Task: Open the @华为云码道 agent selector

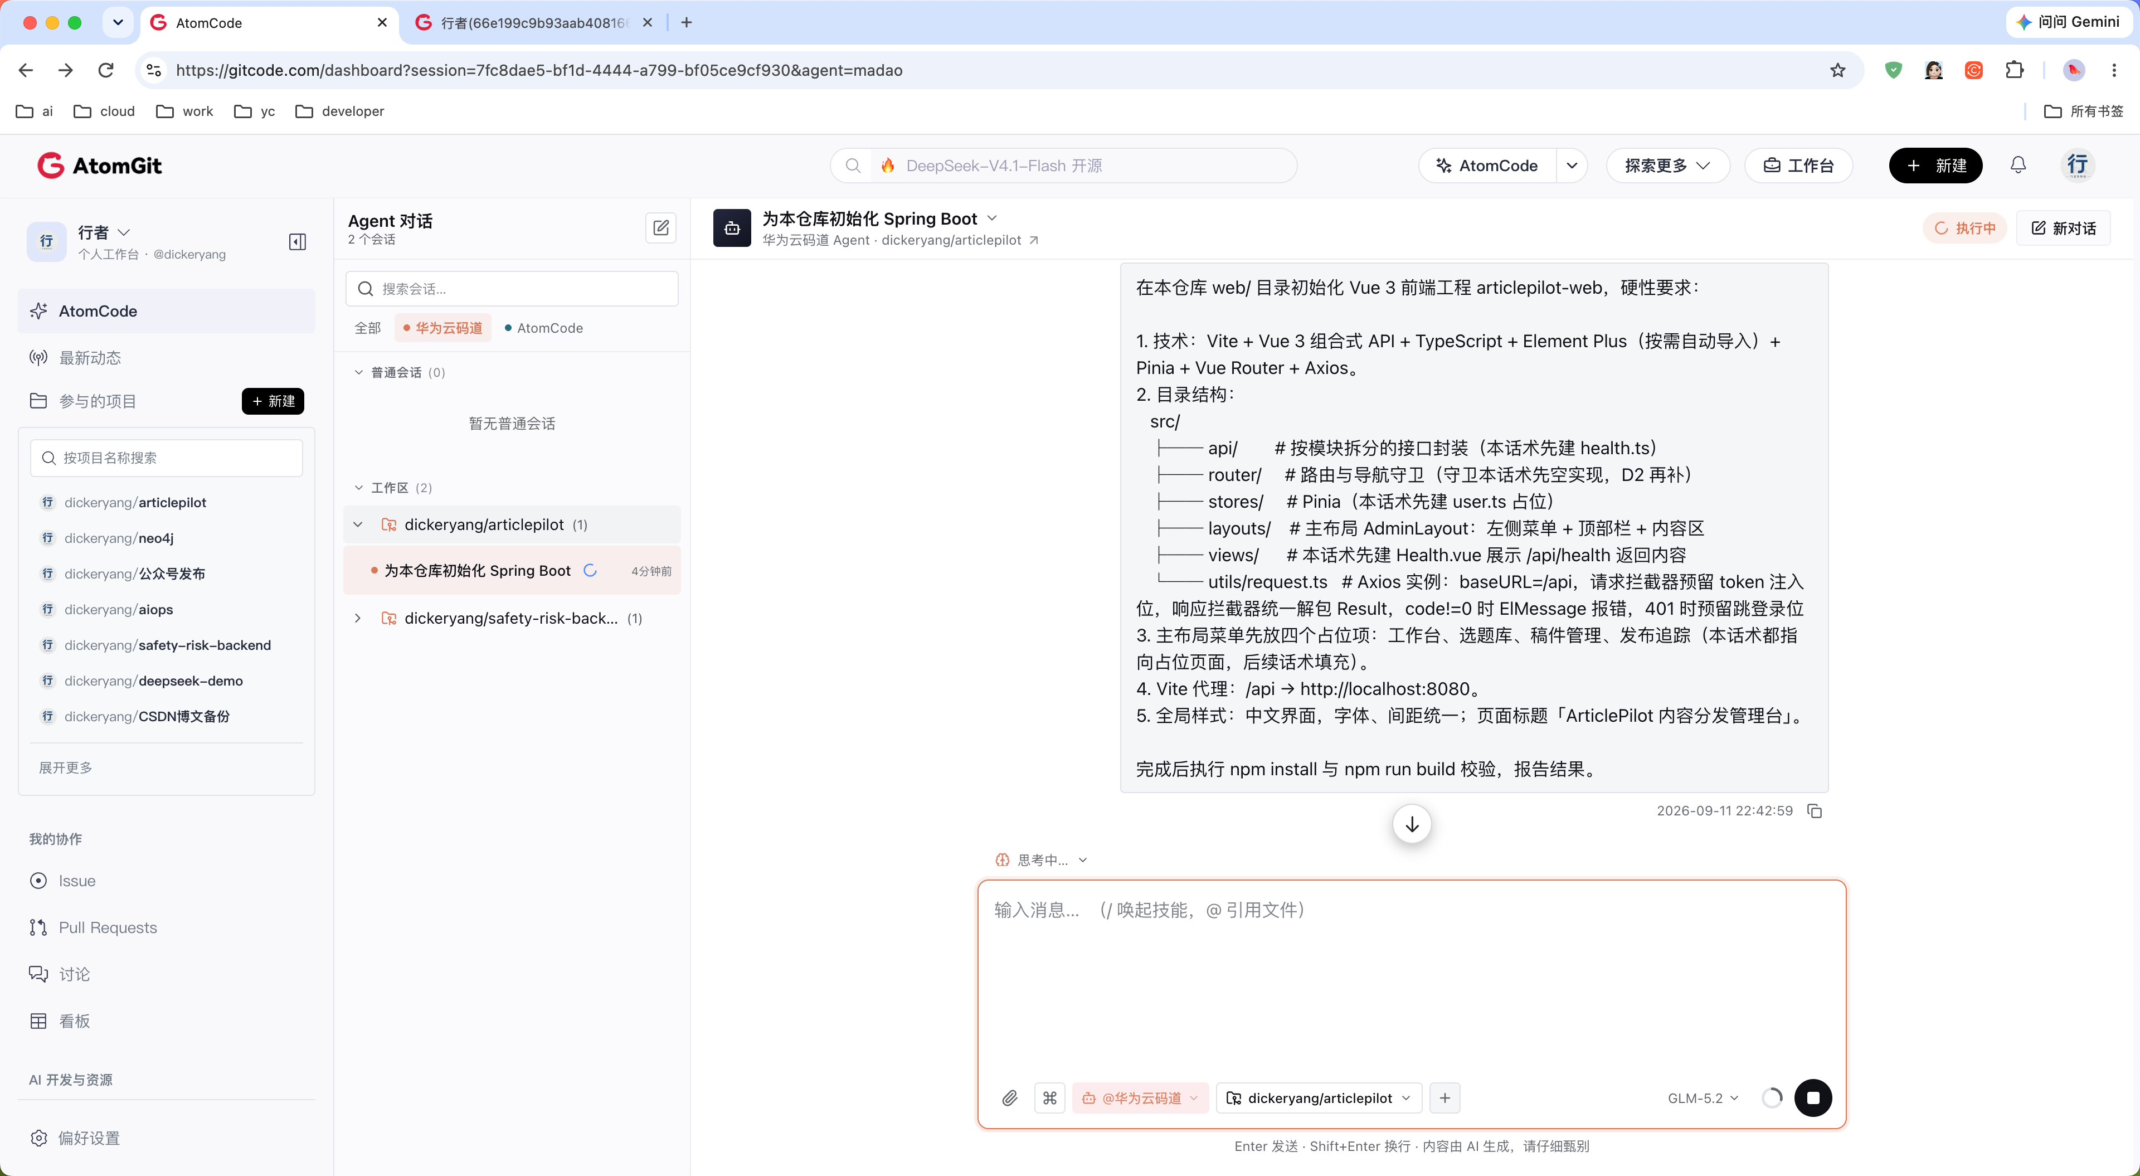Action: [1140, 1098]
